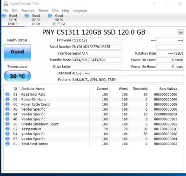Click status orb for AD Vendor Specific
The image size is (186, 176).
(7, 119)
